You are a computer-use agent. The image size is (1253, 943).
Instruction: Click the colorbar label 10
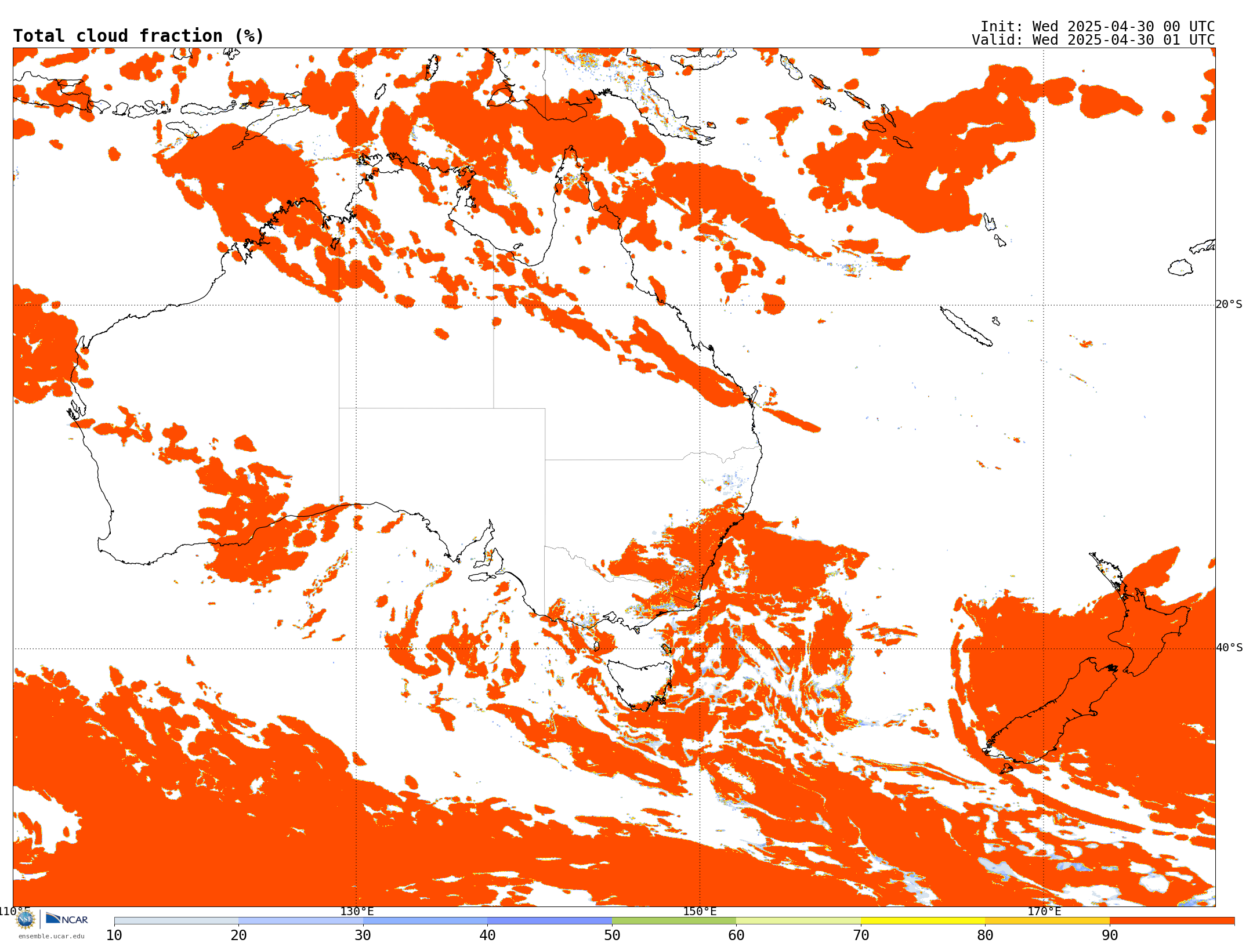click(114, 935)
